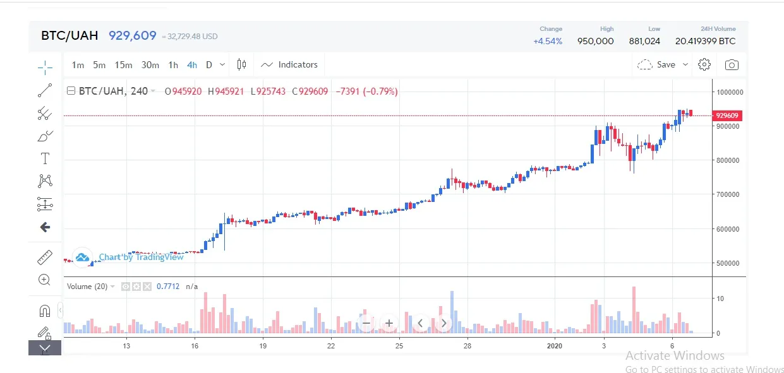Hide the Volume indicator eye icon

[x=126, y=287]
